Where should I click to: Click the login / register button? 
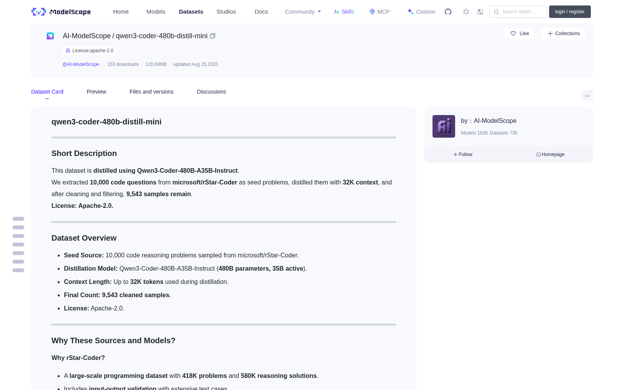click(x=570, y=12)
